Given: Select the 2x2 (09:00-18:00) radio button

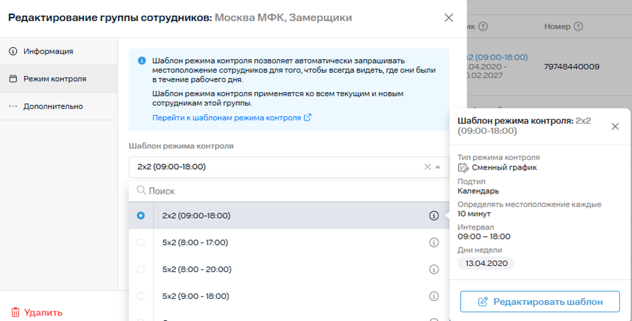Looking at the screenshot, I should [x=141, y=216].
